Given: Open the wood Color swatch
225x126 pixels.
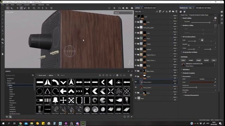Looking at the screenshot, I should coord(202,82).
